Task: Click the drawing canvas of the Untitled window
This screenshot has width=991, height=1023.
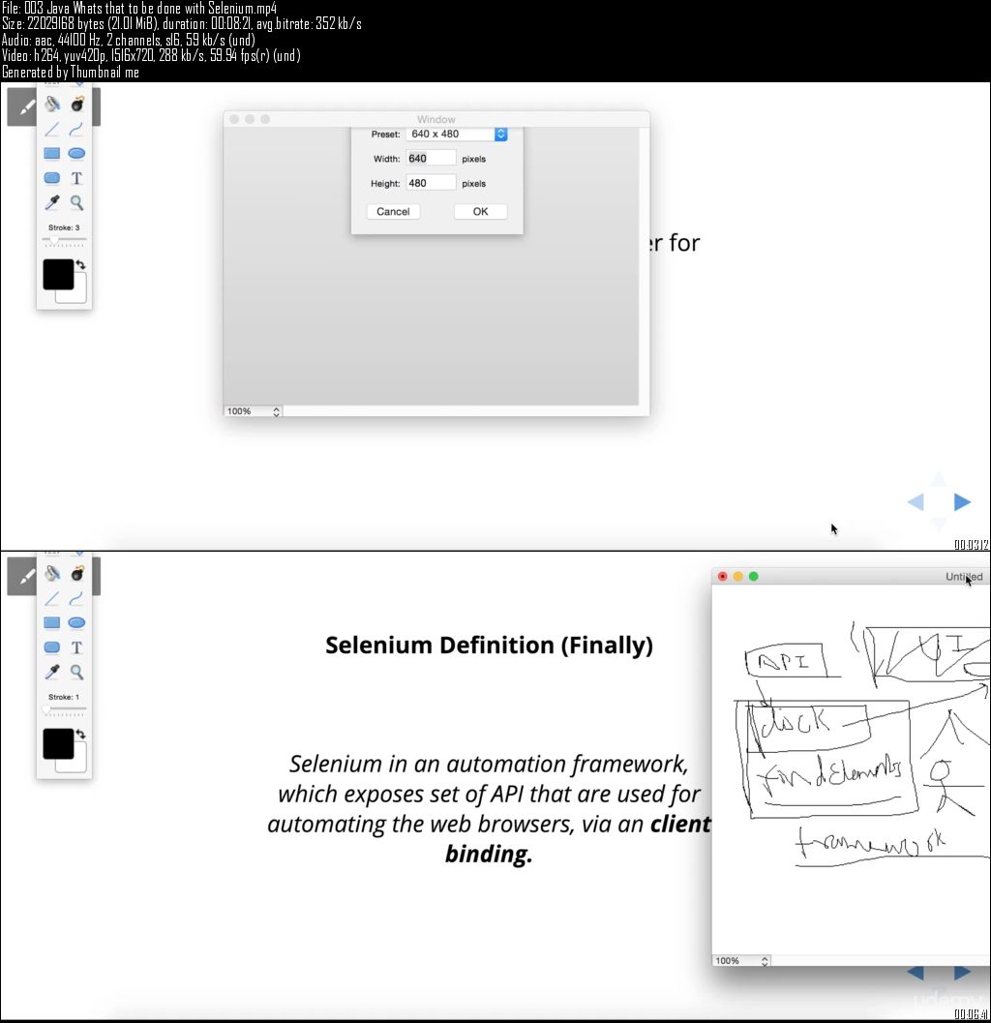Action: [851, 769]
